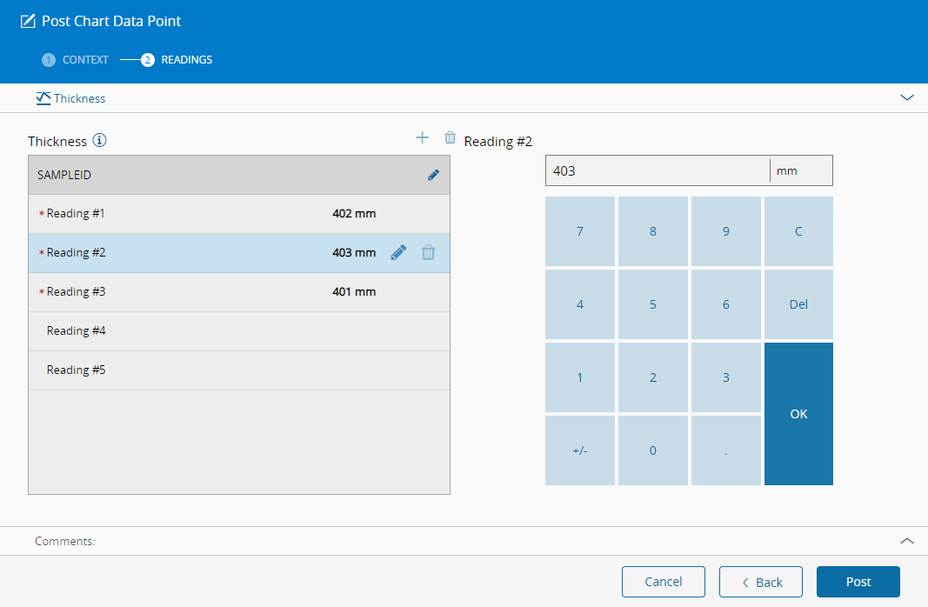928x607 pixels.
Task: Edit SAMPLEID with the pencil icon
Action: point(433,175)
